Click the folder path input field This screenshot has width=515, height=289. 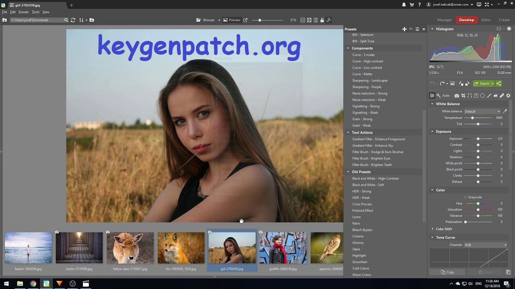[x=37, y=20]
